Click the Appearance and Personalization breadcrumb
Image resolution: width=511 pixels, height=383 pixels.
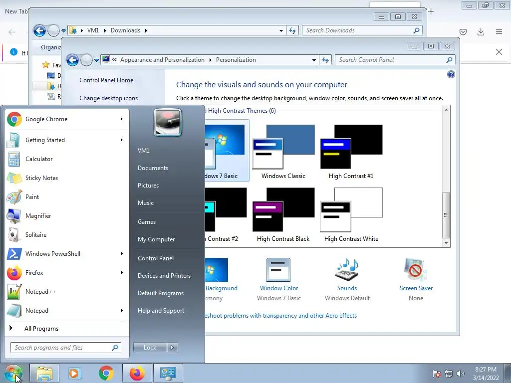click(x=162, y=60)
